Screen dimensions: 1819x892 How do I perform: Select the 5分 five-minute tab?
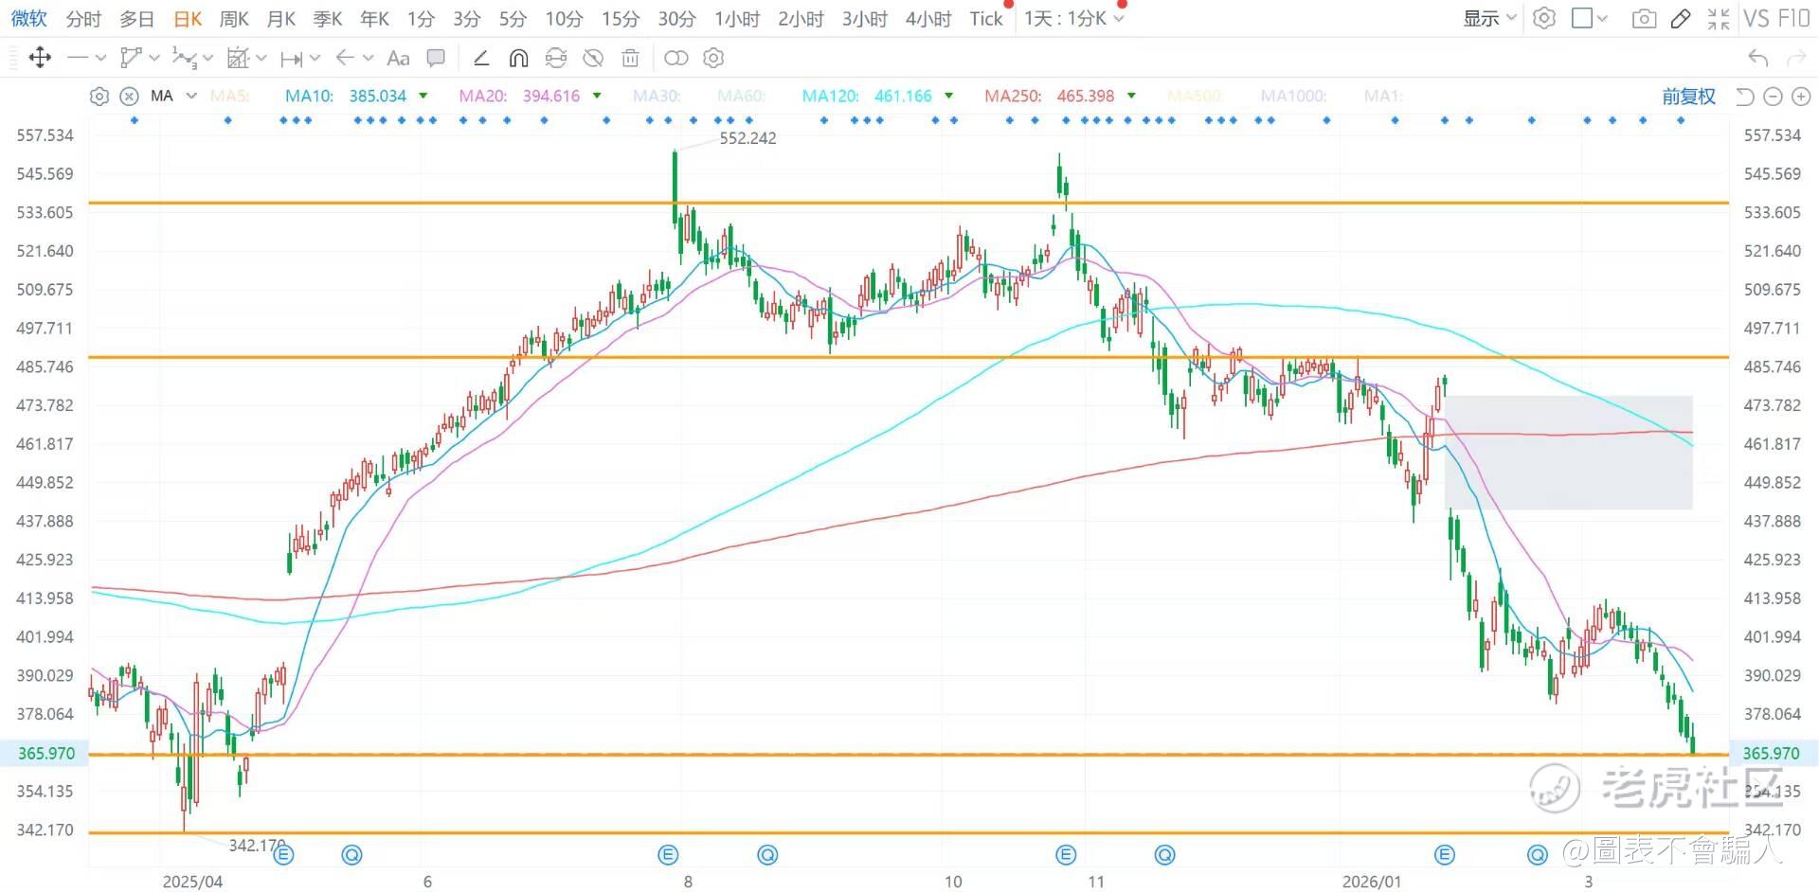coord(513,19)
